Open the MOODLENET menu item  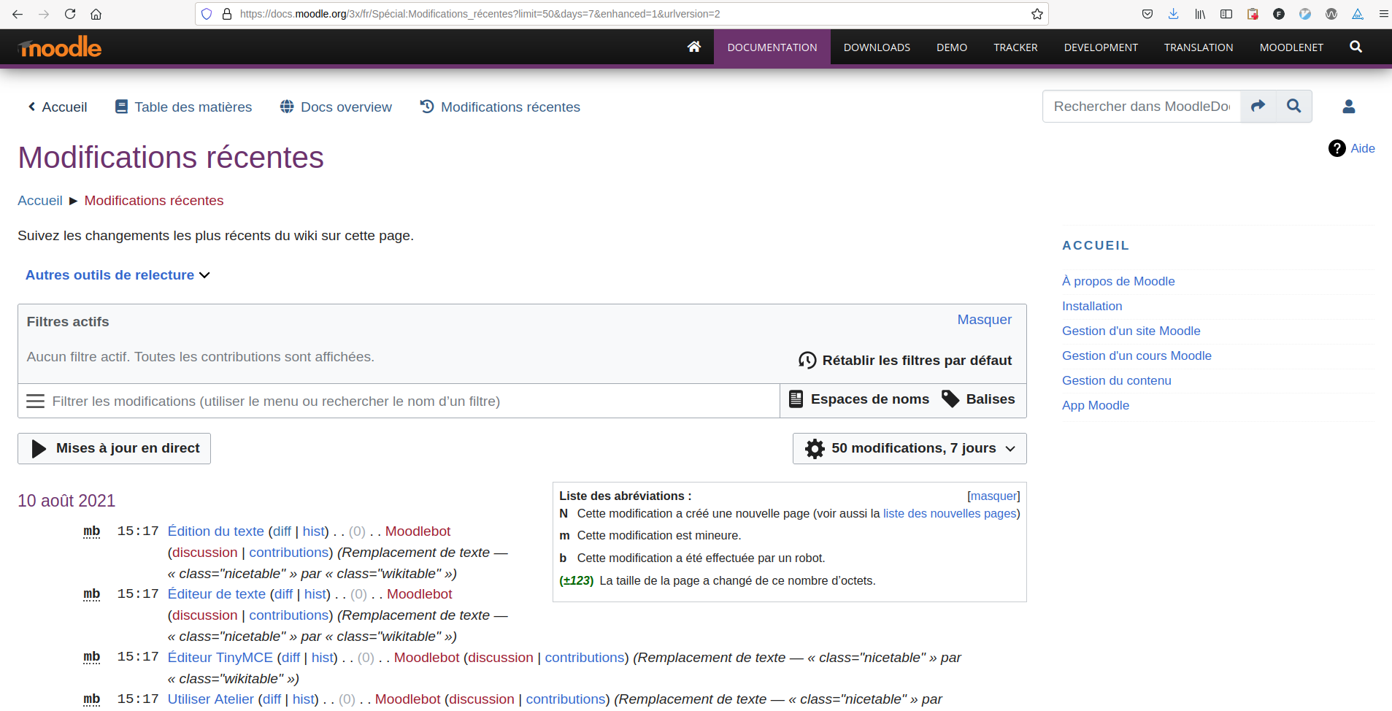[1291, 47]
